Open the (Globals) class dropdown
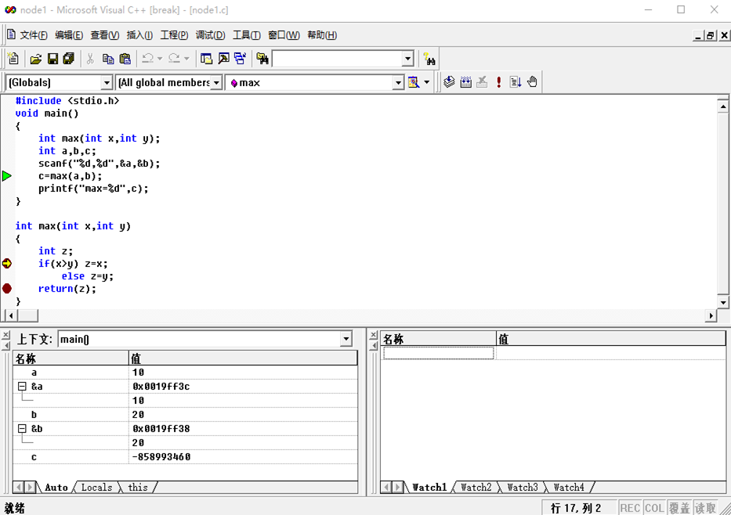731x515 pixels. (x=107, y=83)
